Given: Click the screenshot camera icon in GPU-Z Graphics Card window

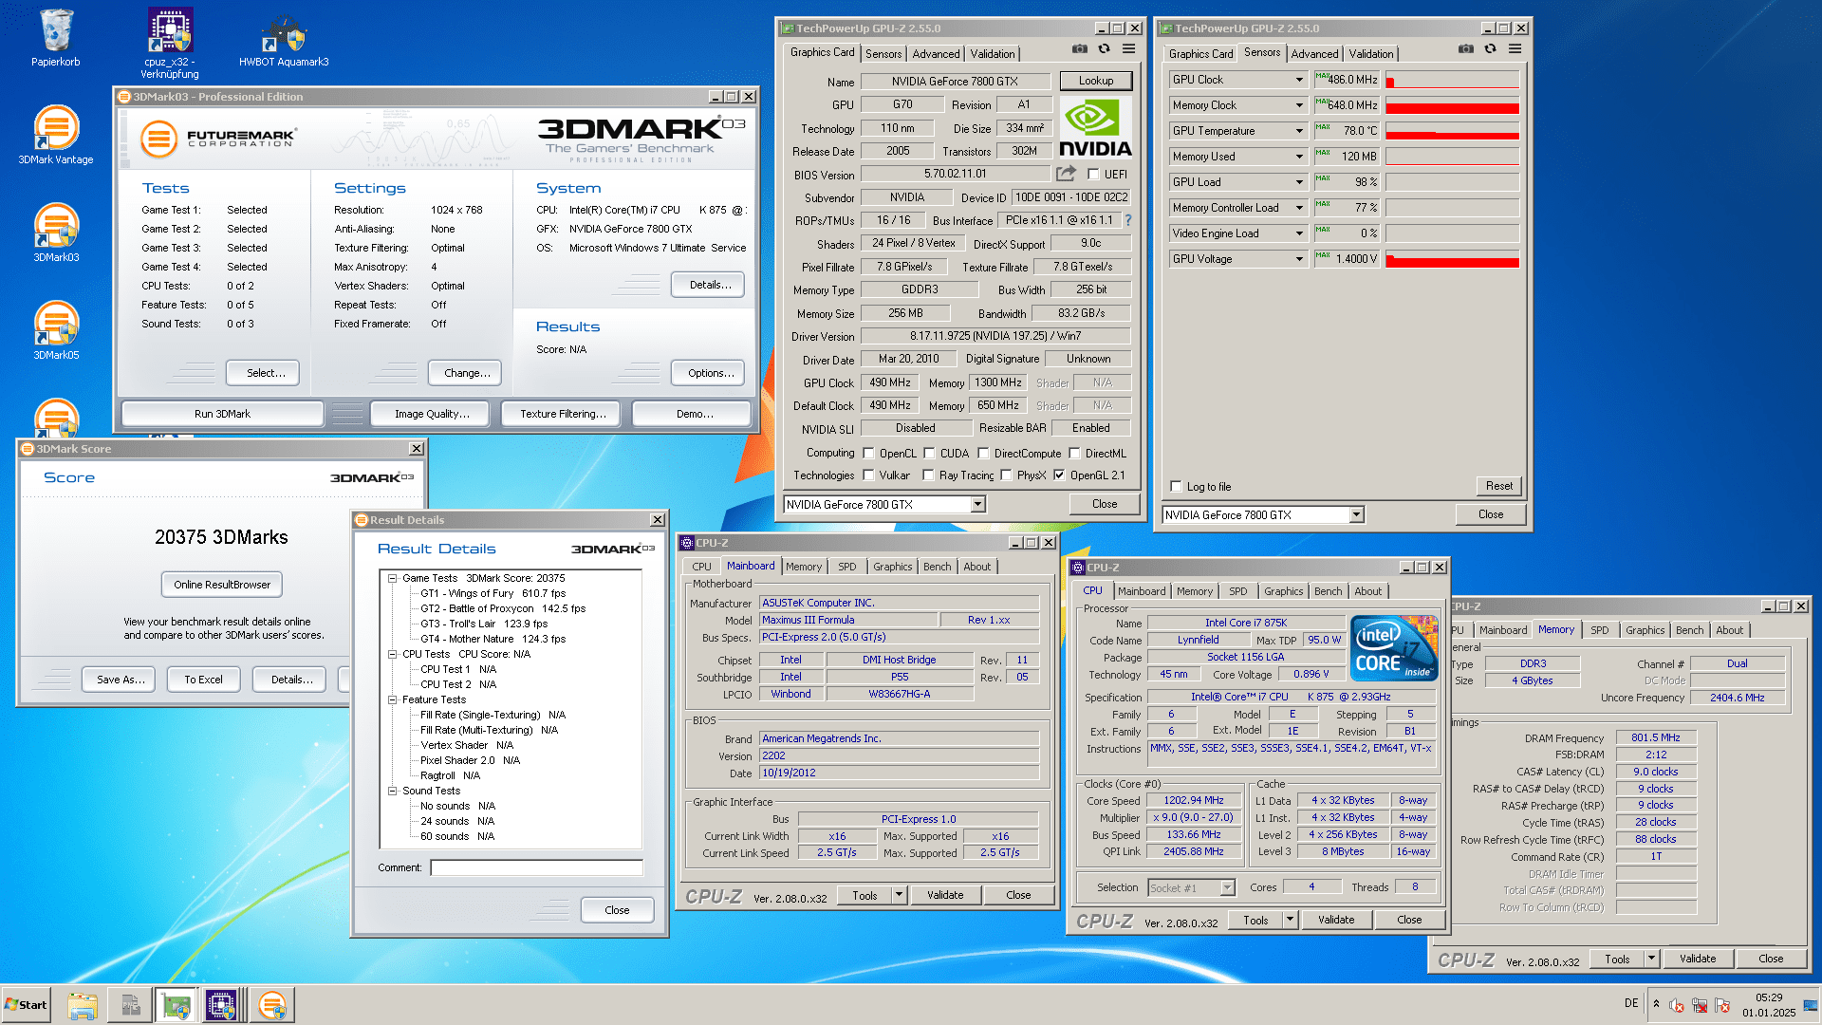Looking at the screenshot, I should (x=1080, y=49).
